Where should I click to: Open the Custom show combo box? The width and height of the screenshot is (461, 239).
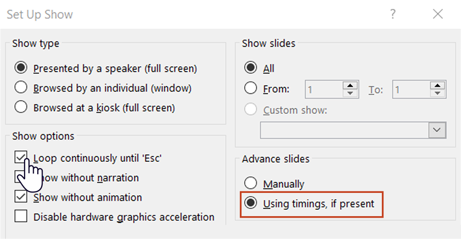(353, 130)
